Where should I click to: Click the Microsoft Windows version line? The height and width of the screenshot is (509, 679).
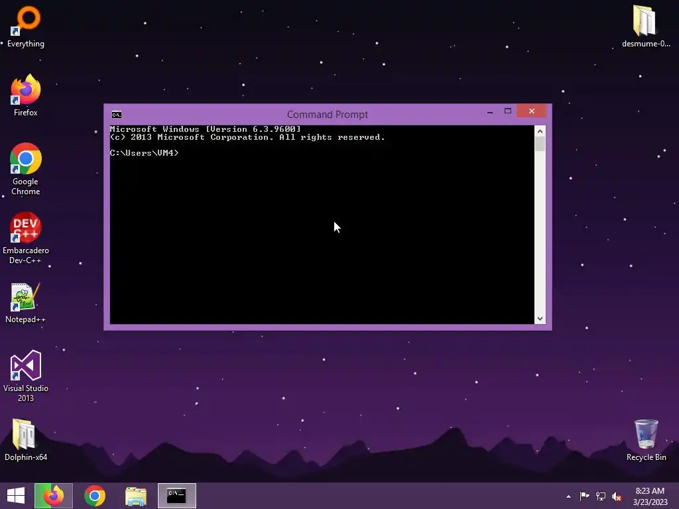(206, 129)
